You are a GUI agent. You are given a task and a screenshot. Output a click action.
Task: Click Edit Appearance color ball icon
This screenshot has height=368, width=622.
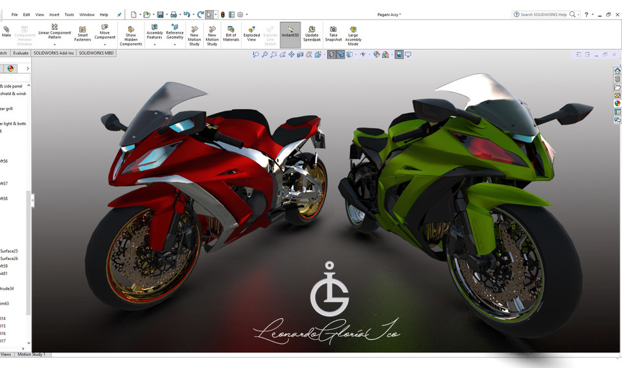(376, 54)
